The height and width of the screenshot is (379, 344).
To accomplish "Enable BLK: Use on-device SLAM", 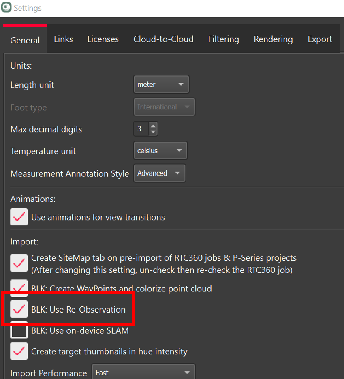I will click(x=19, y=330).
